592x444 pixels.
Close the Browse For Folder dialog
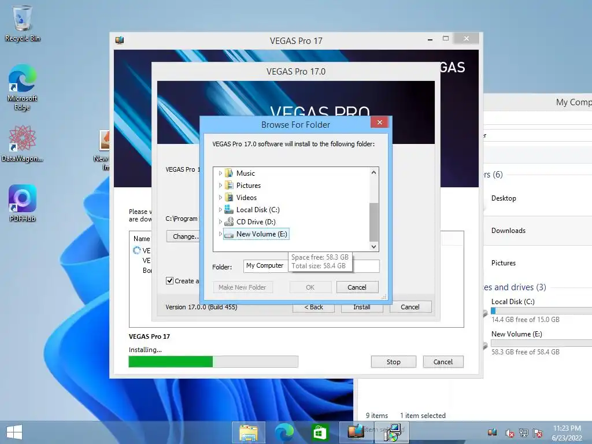click(380, 123)
